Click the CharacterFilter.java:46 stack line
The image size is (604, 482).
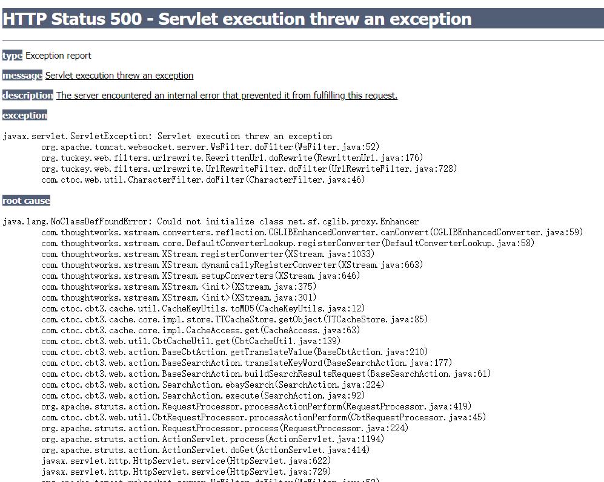[x=203, y=180]
